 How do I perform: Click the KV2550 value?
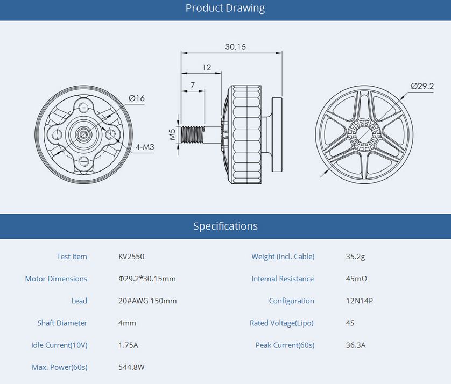(x=131, y=257)
